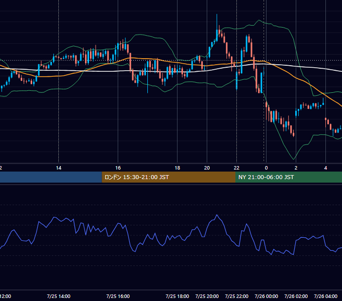This screenshot has width=342, height=301.
Task: Click the ロンドン 15:30-21:00 JST session bar
Action: click(x=168, y=177)
